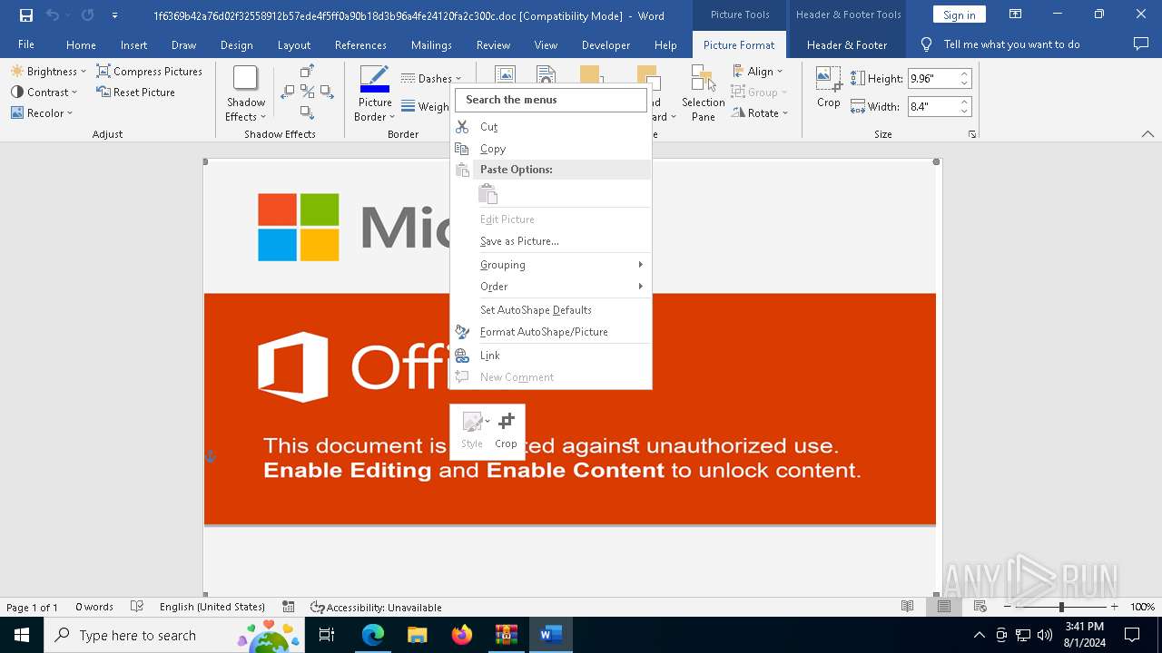Open Ribbon Display Options
The width and height of the screenshot is (1162, 653).
click(x=1015, y=15)
